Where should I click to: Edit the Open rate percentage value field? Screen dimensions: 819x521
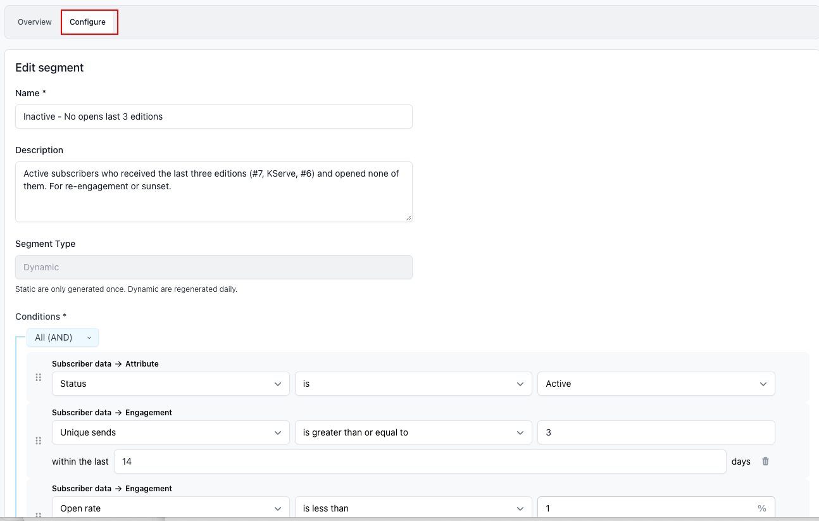click(656, 508)
